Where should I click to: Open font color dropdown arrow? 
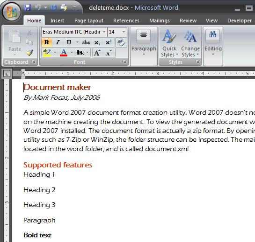pos(72,53)
